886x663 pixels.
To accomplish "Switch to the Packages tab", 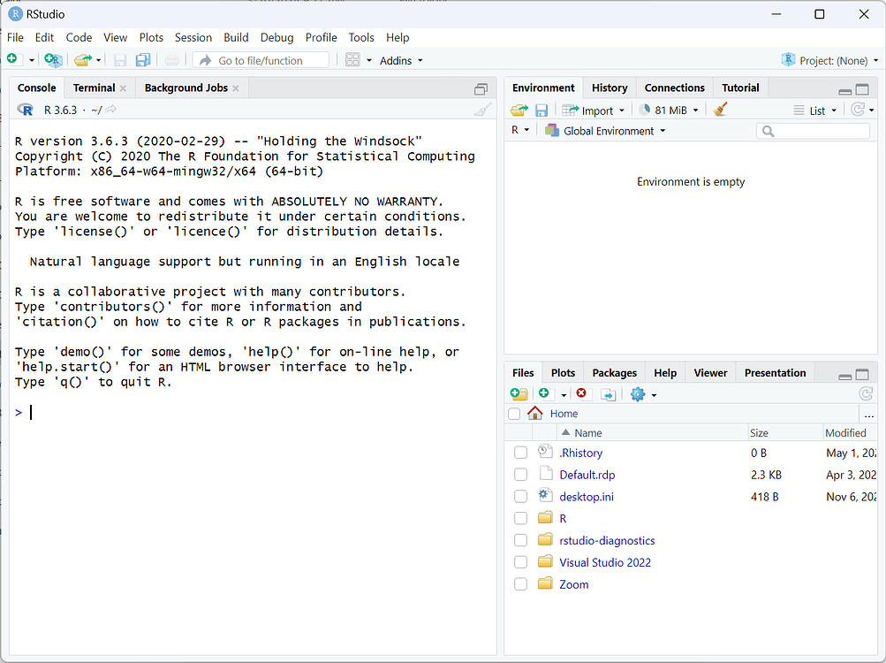I will point(614,373).
